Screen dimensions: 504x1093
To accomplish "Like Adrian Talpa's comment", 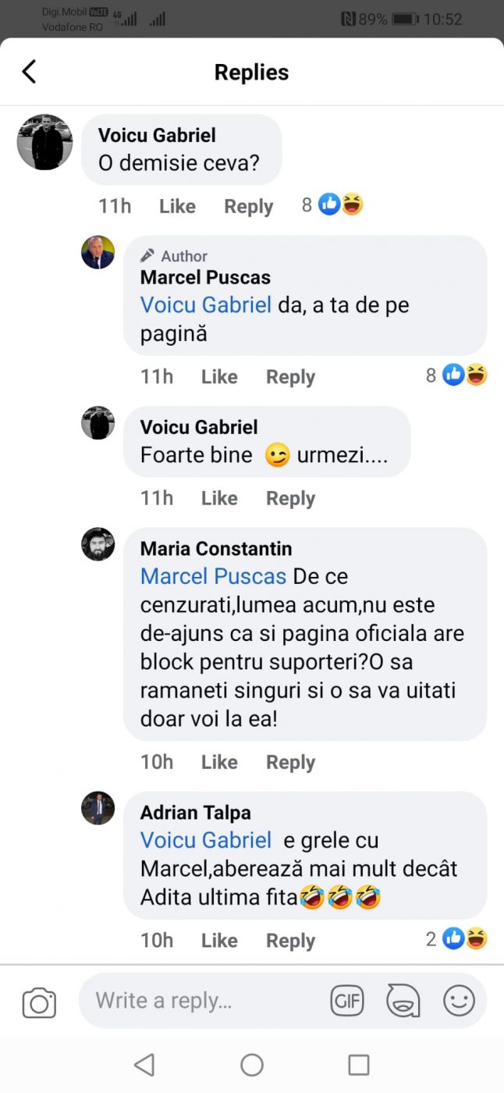I will pyautogui.click(x=219, y=941).
